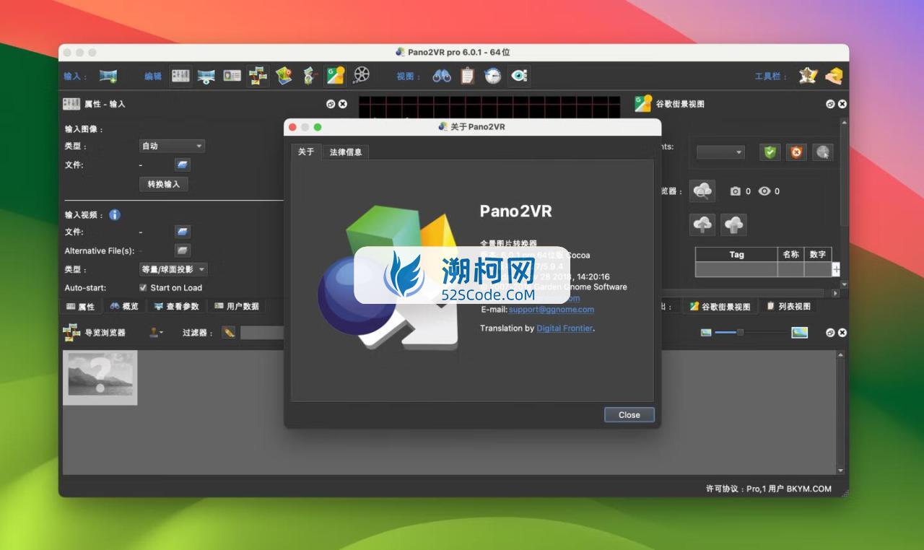This screenshot has height=550, width=924.
Task: Open the Tour Map toolbar icon
Action: 284,76
